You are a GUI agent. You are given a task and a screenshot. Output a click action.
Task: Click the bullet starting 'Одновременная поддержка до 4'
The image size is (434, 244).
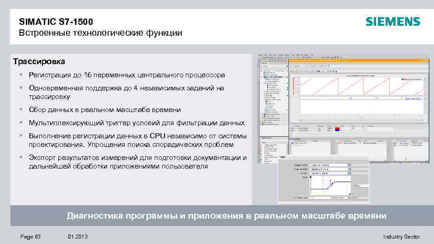pos(127,92)
